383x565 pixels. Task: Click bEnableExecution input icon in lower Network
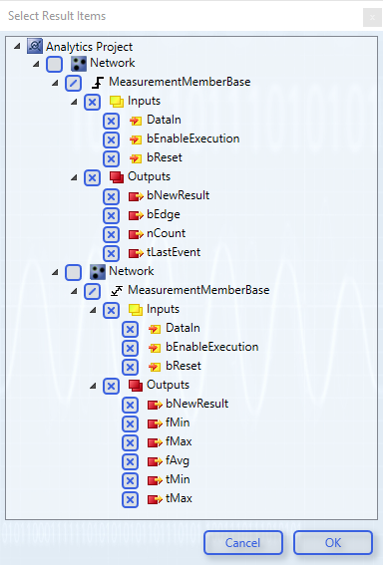tap(155, 348)
